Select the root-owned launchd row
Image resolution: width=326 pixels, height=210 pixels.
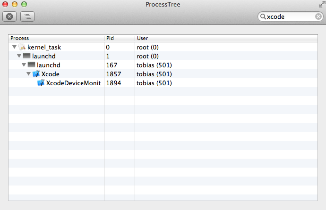pos(163,56)
